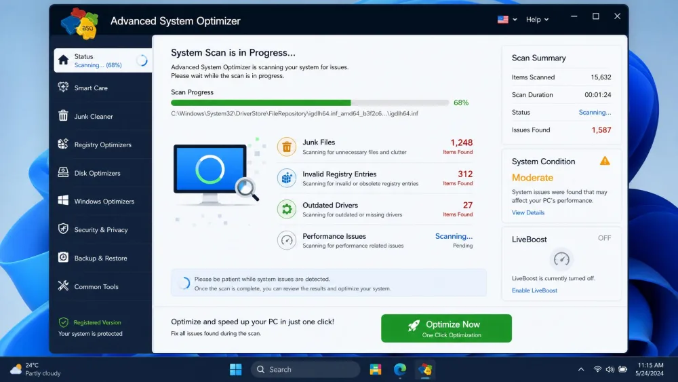Click the Enable LiveBoost link

click(534, 290)
